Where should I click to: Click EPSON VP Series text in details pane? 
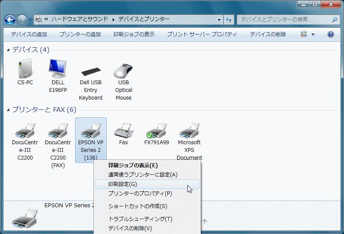69,205
